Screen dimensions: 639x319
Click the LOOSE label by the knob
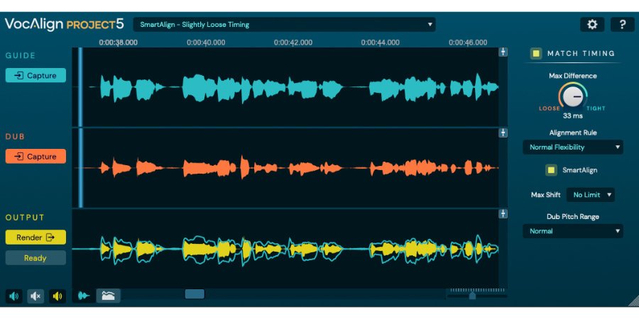point(550,108)
